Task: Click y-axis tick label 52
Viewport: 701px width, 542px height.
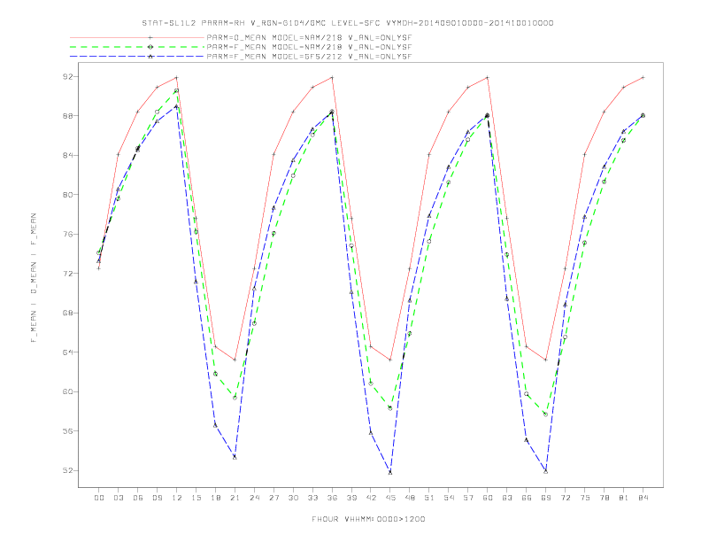Action: click(67, 470)
